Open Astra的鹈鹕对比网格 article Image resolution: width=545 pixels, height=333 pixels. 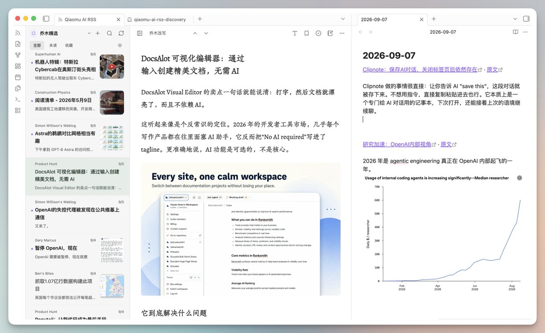tap(78, 137)
